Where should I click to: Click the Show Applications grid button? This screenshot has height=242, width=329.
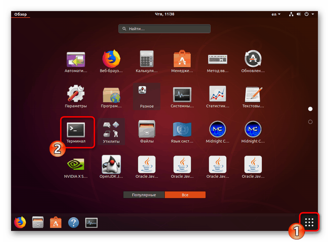point(309,222)
